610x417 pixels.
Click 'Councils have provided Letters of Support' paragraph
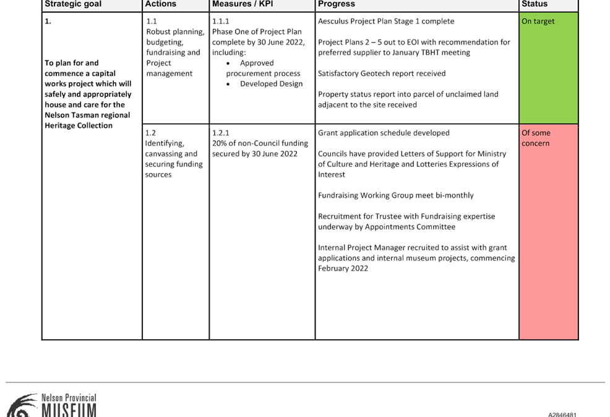point(412,164)
